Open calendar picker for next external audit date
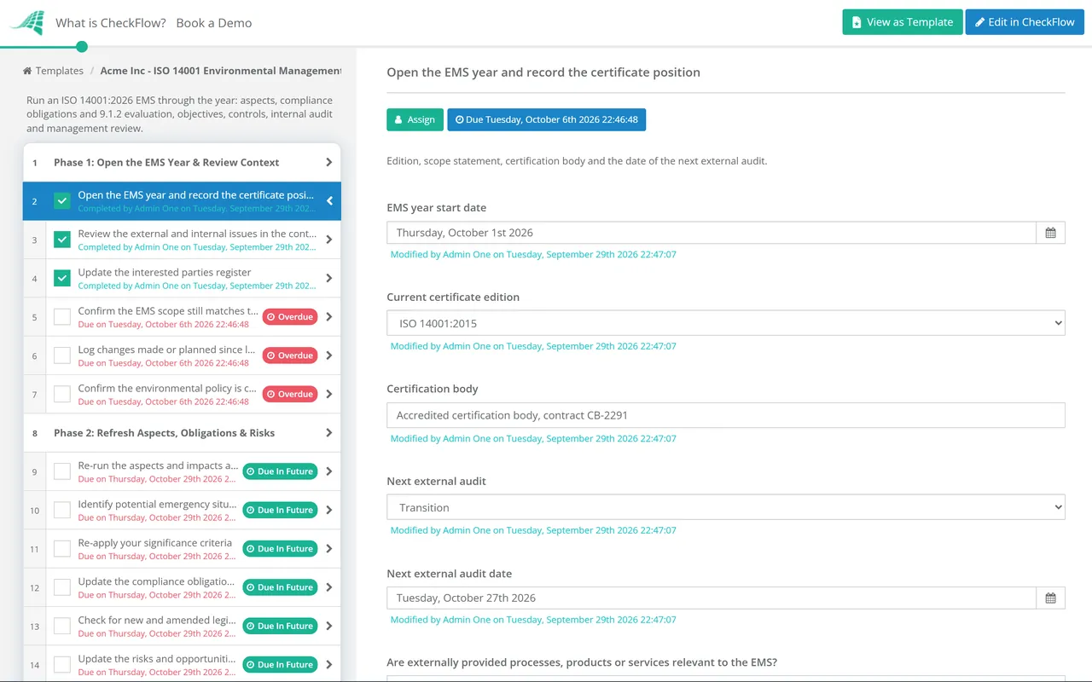The height and width of the screenshot is (682, 1092). tap(1050, 598)
